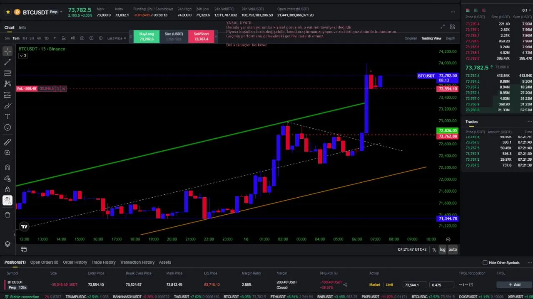The image size is (533, 299).
Task: Open the 0.1 order book precision dropdown
Action: (527, 10)
